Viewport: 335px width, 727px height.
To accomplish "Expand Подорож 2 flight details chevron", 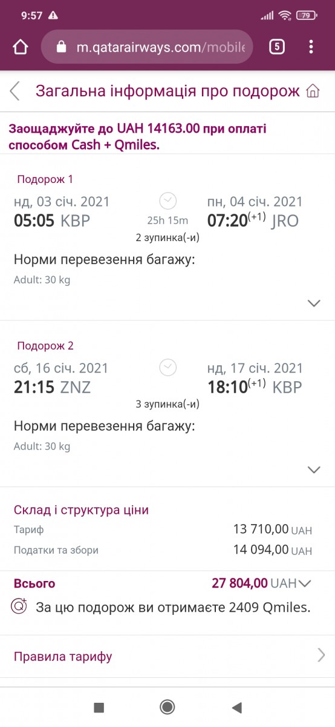I will point(313,470).
